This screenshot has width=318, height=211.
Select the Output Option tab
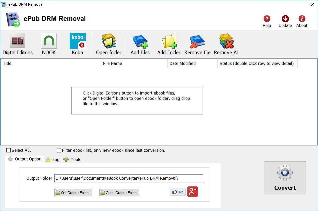tap(25, 159)
